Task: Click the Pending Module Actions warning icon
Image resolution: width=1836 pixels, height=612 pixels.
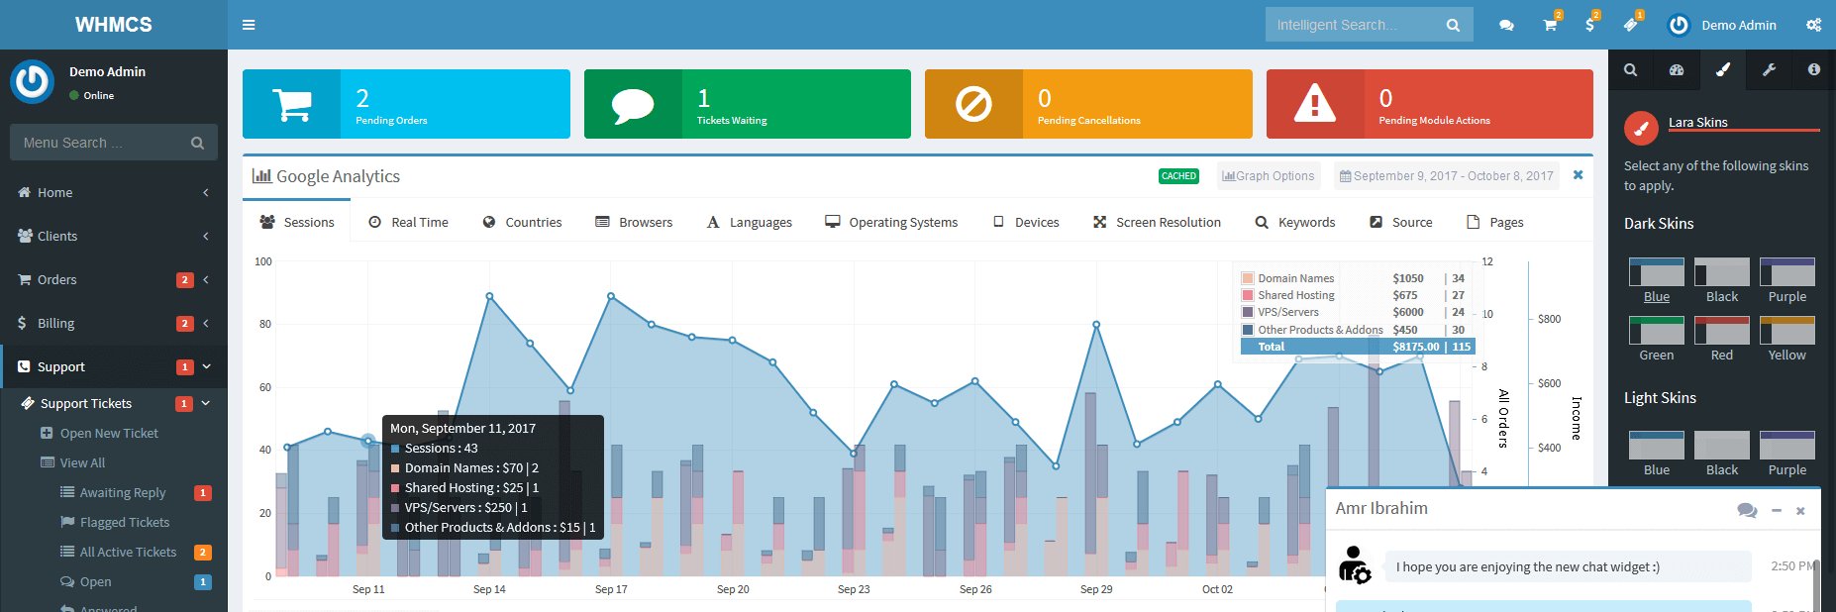Action: 1315,103
